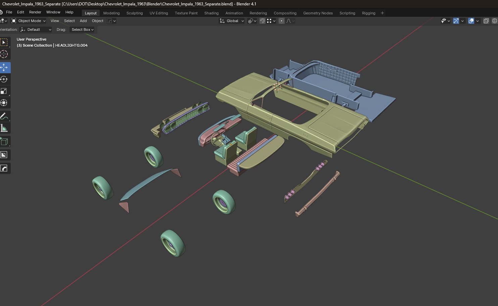Switch to the Rigging workspace tab
Screen dimensions: 498x306
pyautogui.click(x=368, y=13)
